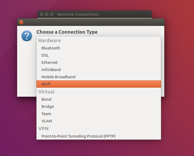
Task: Select Point-to-Point Tunneling Protocol (PPTP)
Action: [x=99, y=136]
